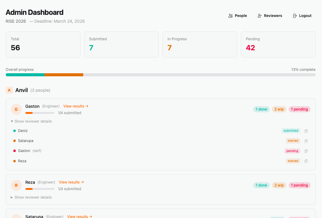Click View results for Reza
322x218 pixels.
[x=71, y=182]
